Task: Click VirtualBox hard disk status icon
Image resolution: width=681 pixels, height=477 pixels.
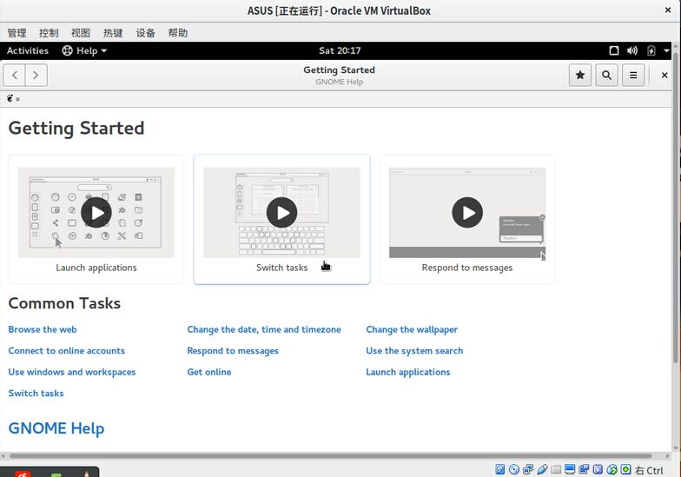Action: (x=500, y=469)
